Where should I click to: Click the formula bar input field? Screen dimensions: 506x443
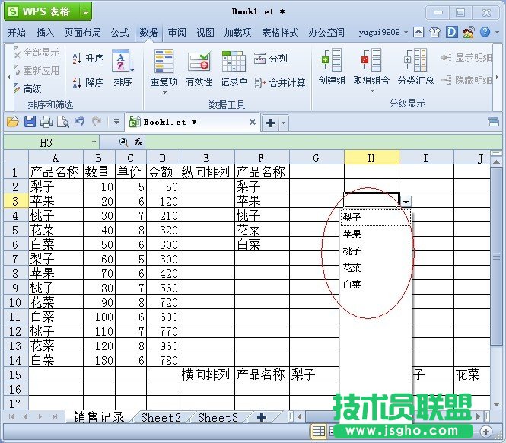coord(323,142)
